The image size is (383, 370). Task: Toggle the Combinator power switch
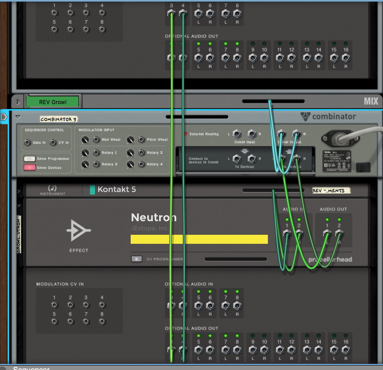coord(363,167)
